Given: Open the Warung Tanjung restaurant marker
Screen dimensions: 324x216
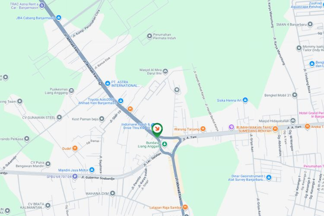Looking at the screenshot, I should click(203, 129).
